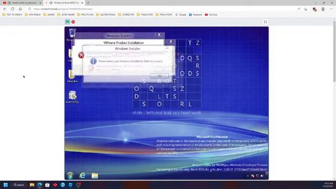The image size is (336, 189).
Task: Open the FIND A FONT bookmark folder
Action: click(x=164, y=15)
